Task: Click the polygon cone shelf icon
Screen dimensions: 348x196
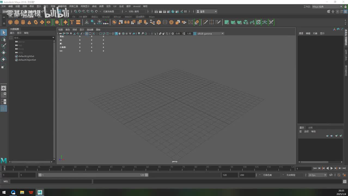Action: [x=29, y=22]
